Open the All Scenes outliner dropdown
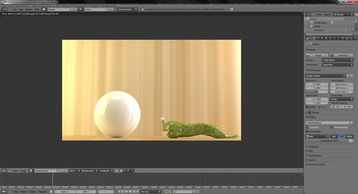This screenshot has height=194, width=358. 343,14
